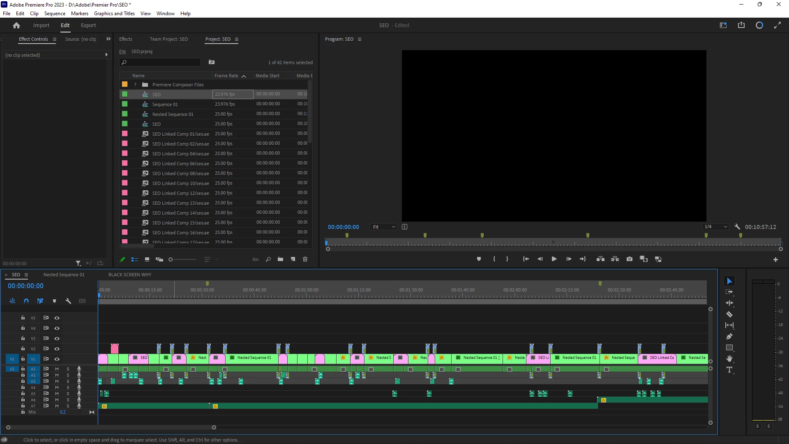Click the Export Frame camera icon
789x444 pixels.
pos(630,259)
